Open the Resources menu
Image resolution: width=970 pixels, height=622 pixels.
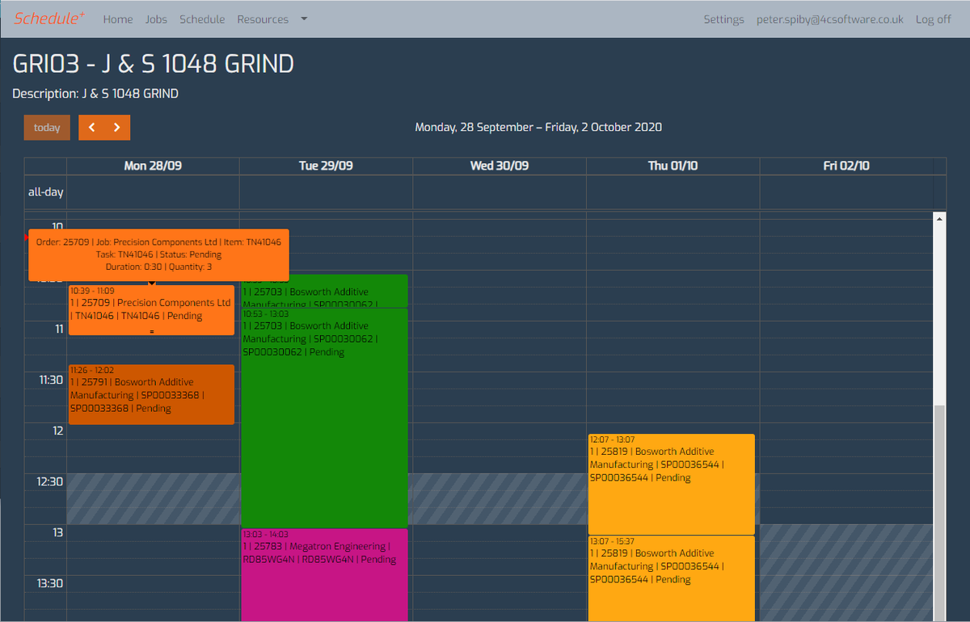tap(263, 19)
